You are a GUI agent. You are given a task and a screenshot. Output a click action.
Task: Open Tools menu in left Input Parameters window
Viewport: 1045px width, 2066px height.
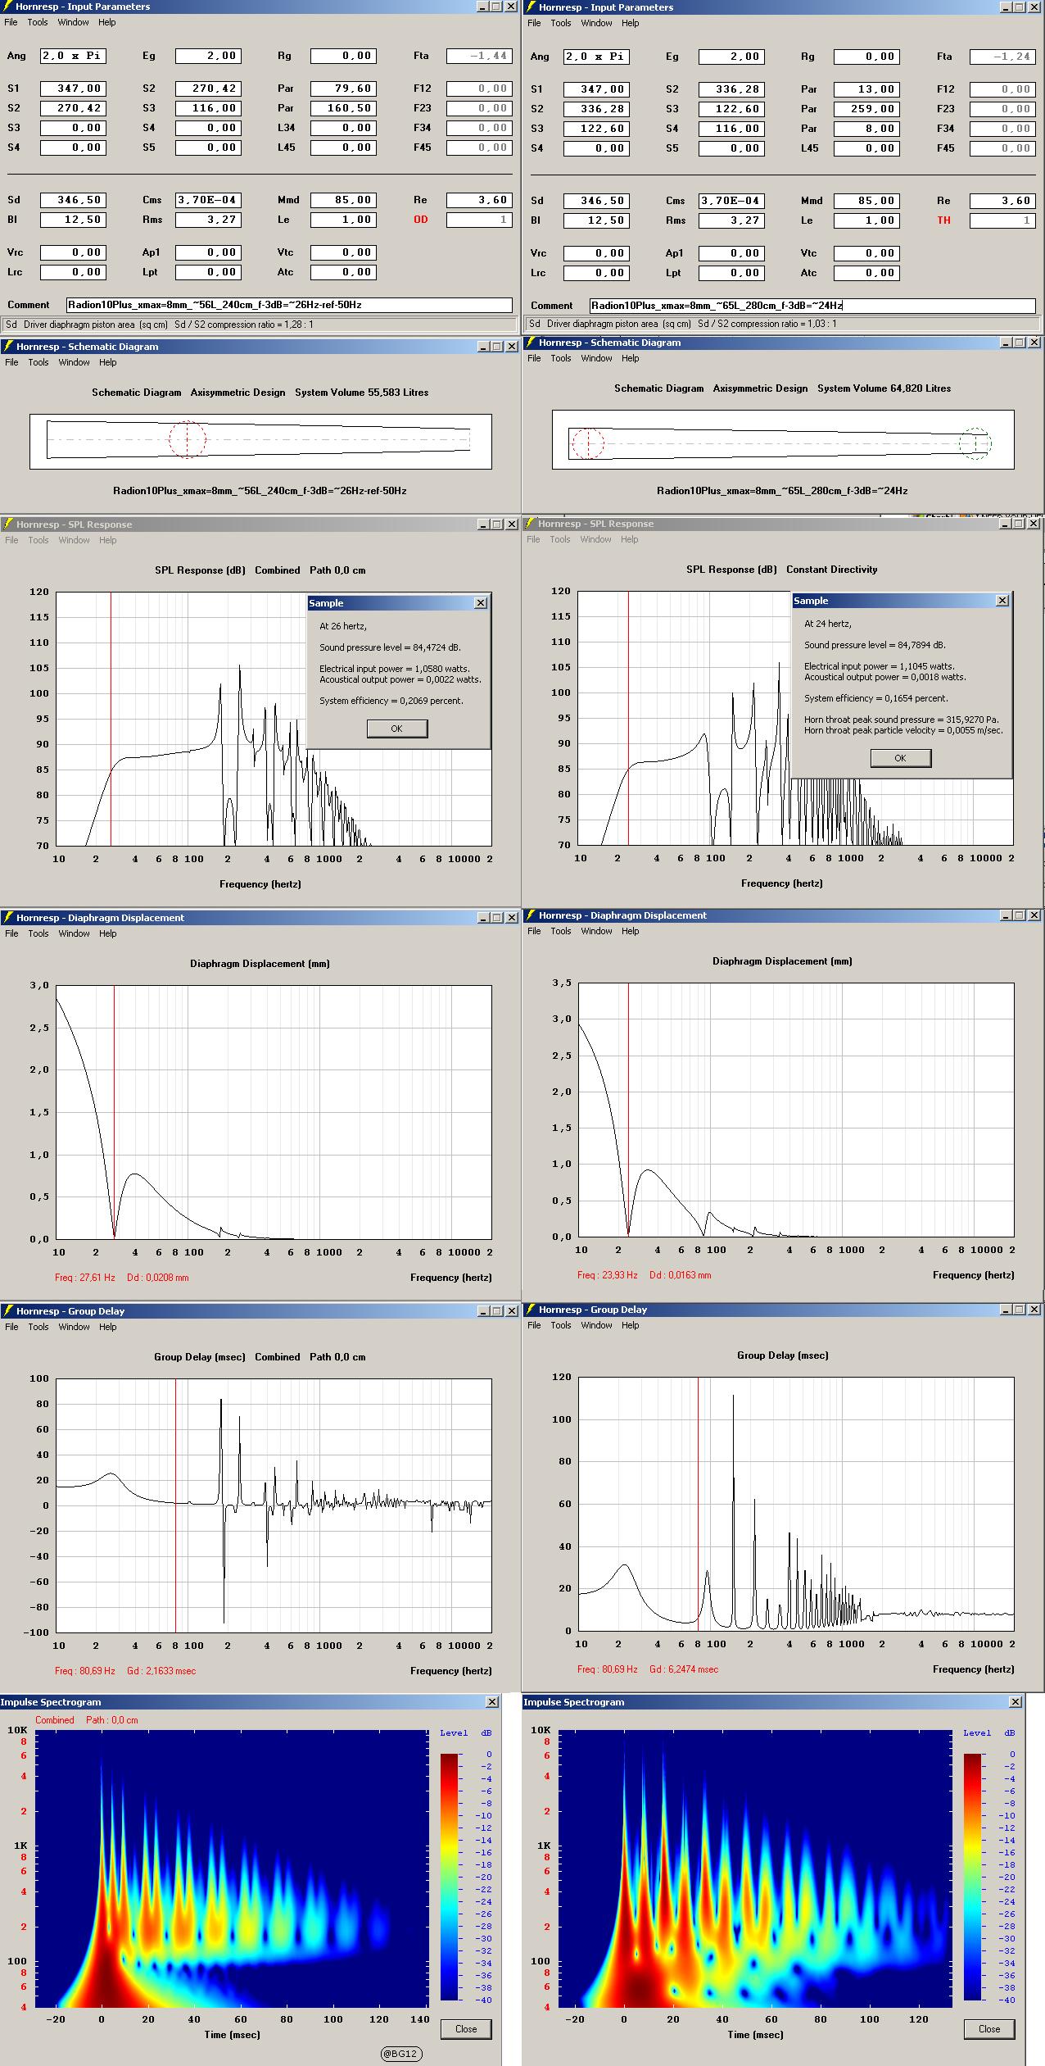coord(38,22)
